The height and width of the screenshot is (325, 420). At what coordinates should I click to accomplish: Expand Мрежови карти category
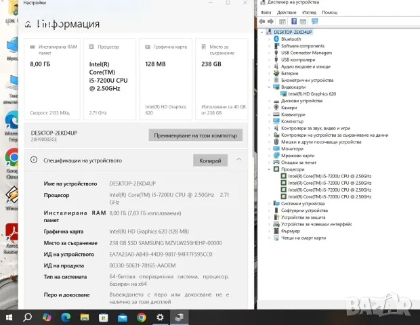coord(269,156)
